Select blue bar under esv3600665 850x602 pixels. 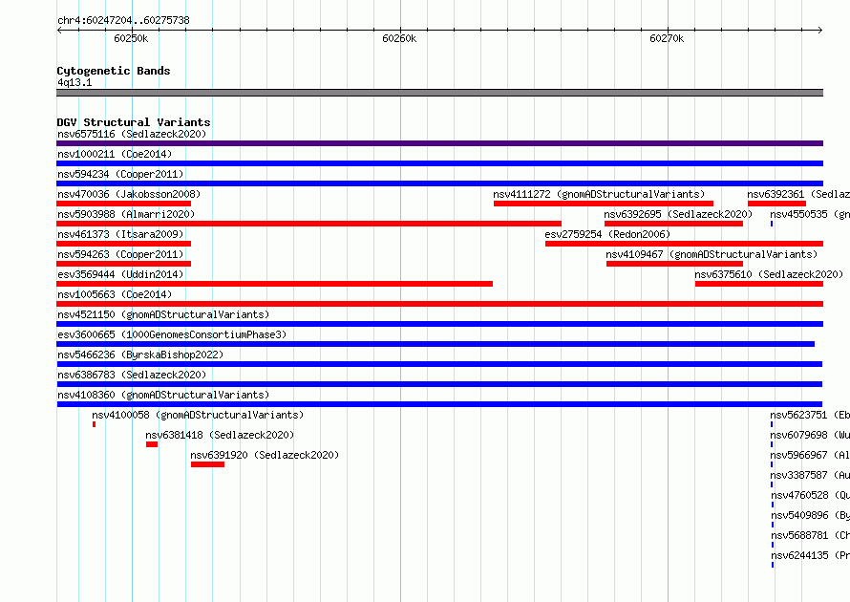[436, 344]
